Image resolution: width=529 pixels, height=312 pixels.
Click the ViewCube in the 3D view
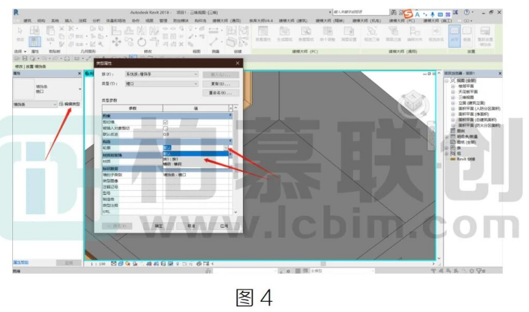click(x=413, y=100)
